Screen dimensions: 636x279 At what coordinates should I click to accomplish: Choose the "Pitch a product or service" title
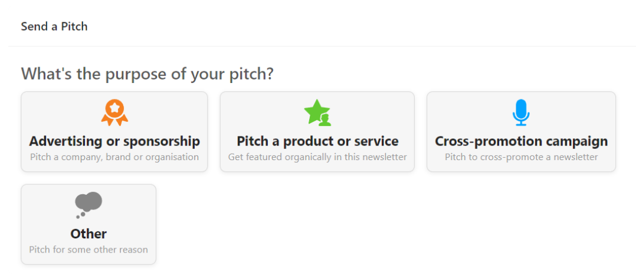point(317,141)
